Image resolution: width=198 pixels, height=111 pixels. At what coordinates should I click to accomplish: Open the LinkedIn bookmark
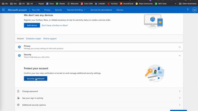[x=100, y=4]
